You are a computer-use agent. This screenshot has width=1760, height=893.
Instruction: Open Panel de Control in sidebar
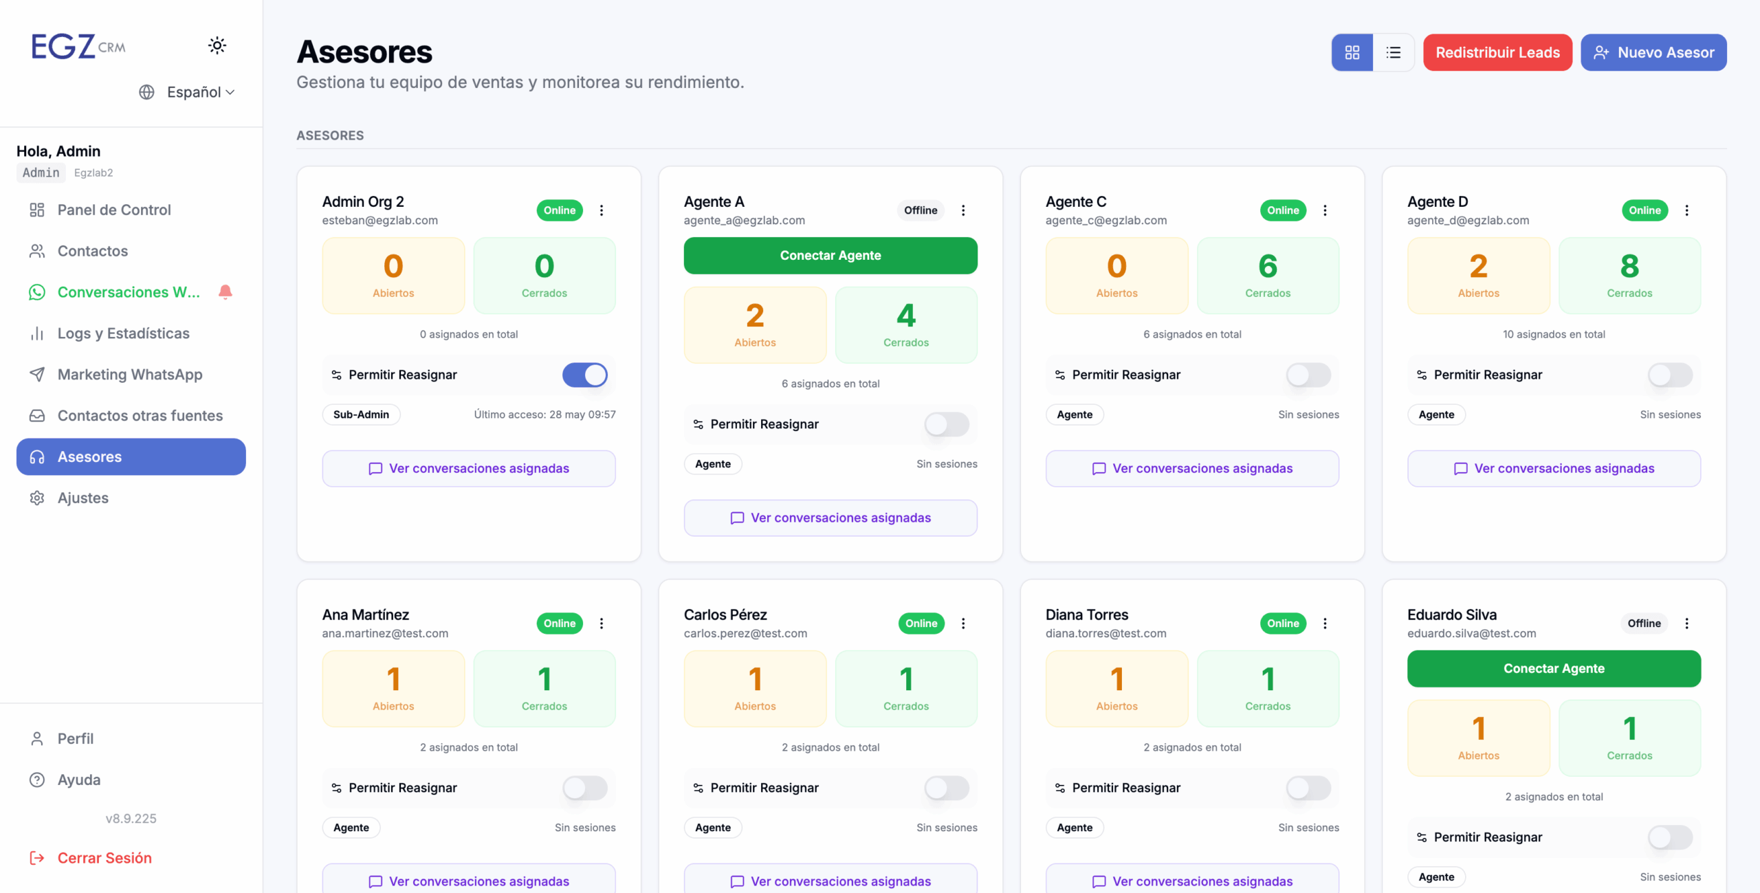[131, 210]
